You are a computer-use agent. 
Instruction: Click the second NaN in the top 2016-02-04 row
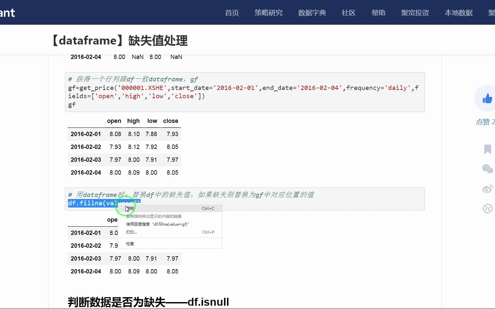point(176,57)
